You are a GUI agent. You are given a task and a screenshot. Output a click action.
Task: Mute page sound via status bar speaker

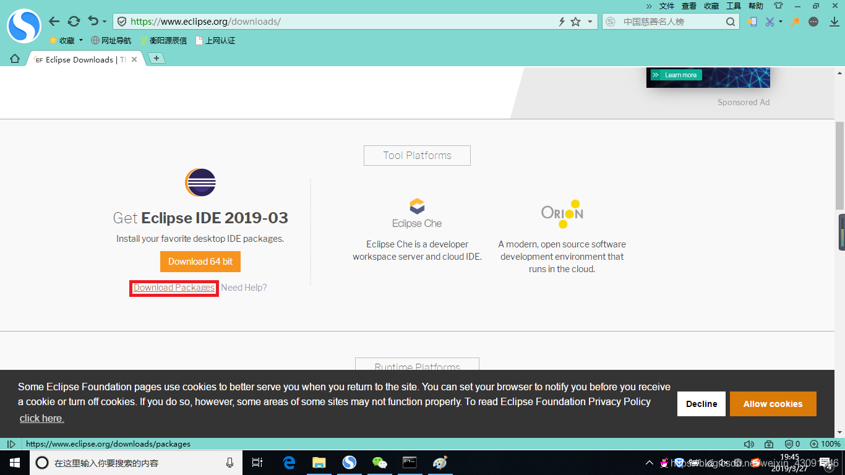point(749,444)
